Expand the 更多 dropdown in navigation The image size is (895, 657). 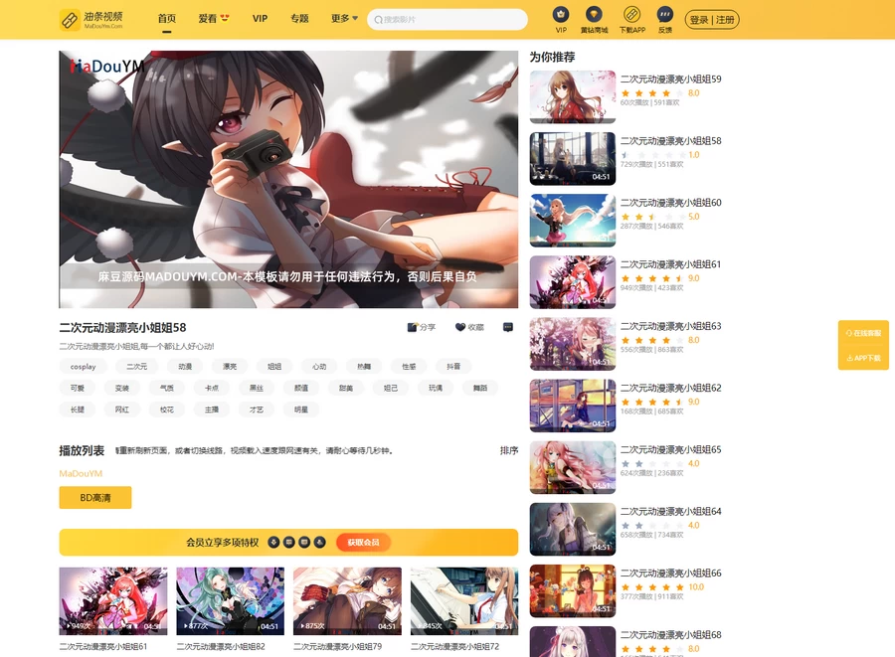pos(344,18)
